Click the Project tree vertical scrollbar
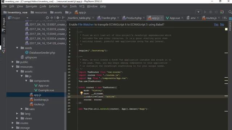Viewport: 232px width, 130px height. click(x=65, y=101)
